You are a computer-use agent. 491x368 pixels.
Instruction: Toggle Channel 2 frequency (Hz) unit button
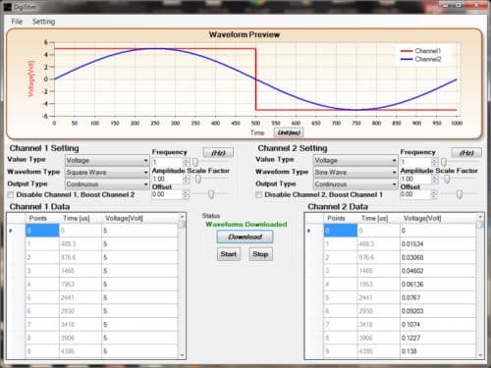(x=466, y=153)
